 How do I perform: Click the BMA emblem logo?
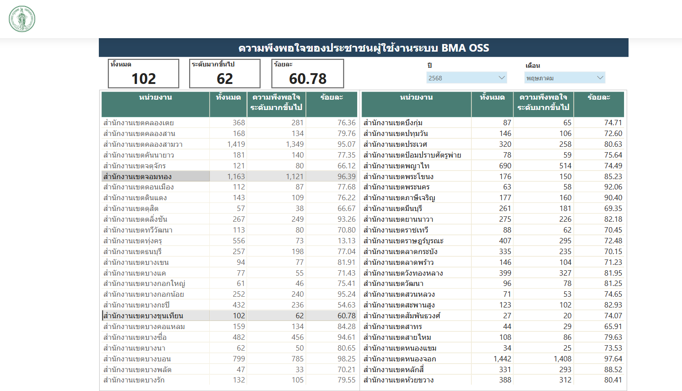click(22, 19)
